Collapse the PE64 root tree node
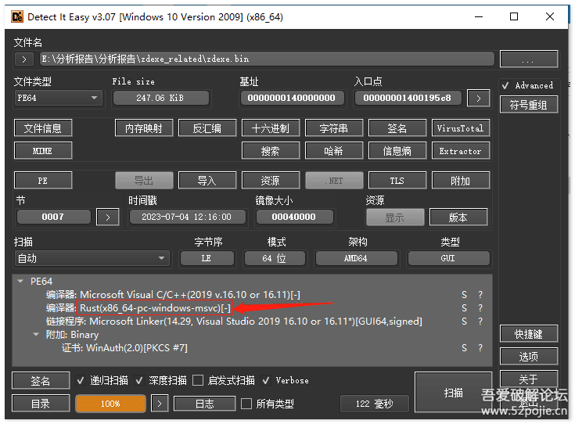Viewport: 575px width, 424px height. click(x=21, y=282)
